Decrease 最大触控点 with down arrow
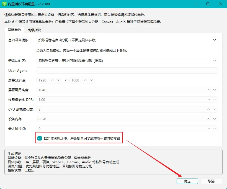227x189 pixels. [x=215, y=129]
